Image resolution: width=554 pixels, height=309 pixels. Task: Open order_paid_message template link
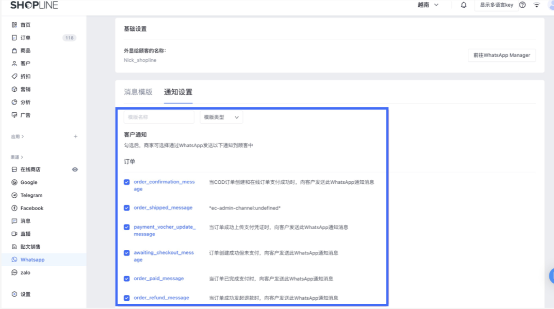pos(159,279)
